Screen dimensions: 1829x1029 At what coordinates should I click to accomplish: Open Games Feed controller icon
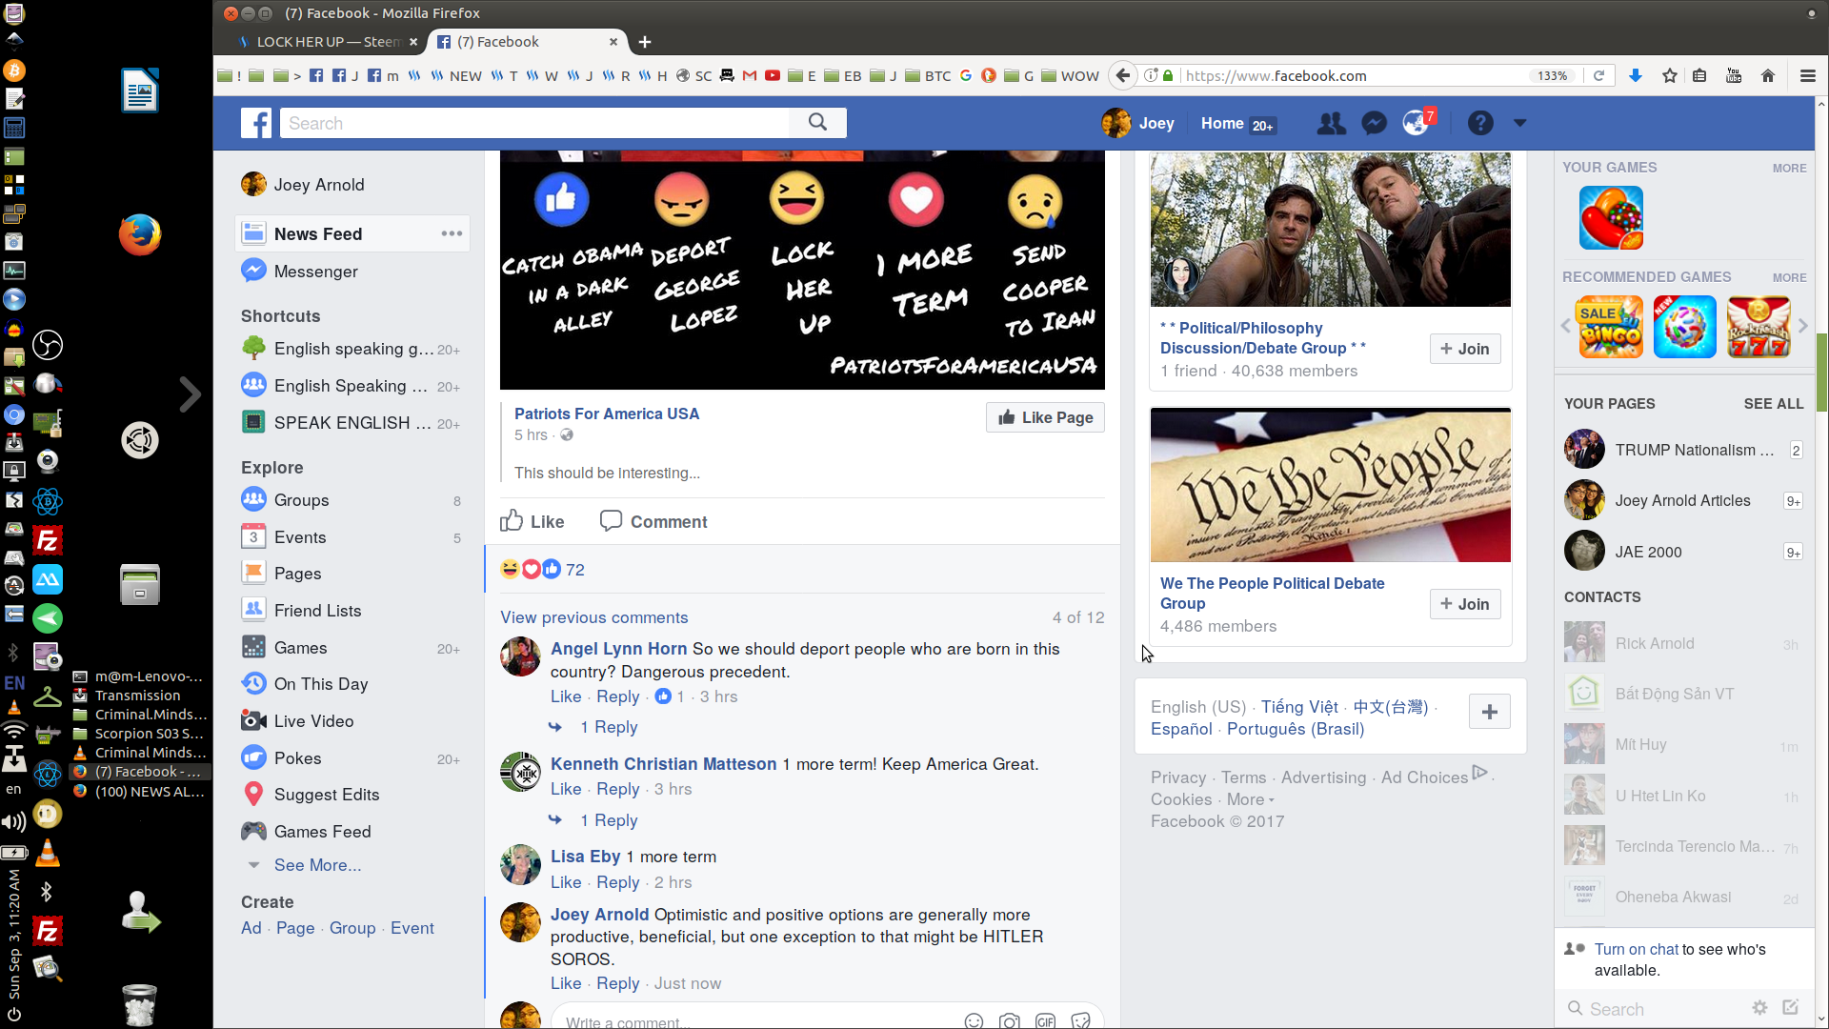pos(253,831)
